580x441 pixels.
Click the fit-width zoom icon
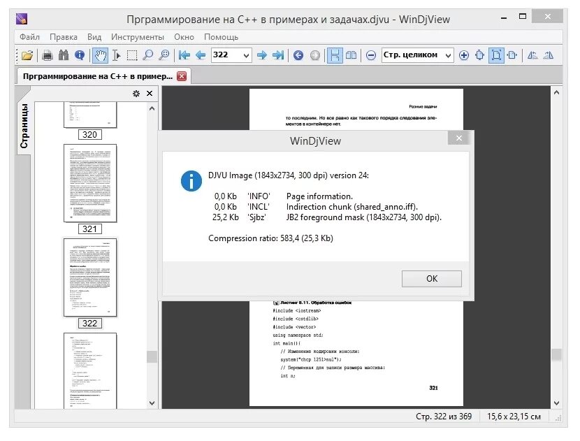[x=512, y=55]
